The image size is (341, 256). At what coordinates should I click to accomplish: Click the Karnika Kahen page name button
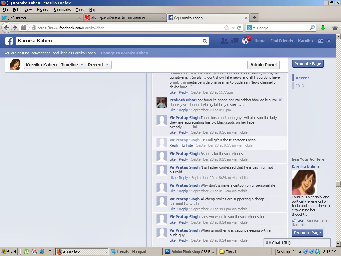click(41, 65)
